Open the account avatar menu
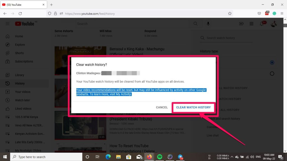The width and height of the screenshot is (287, 161). tap(274, 24)
